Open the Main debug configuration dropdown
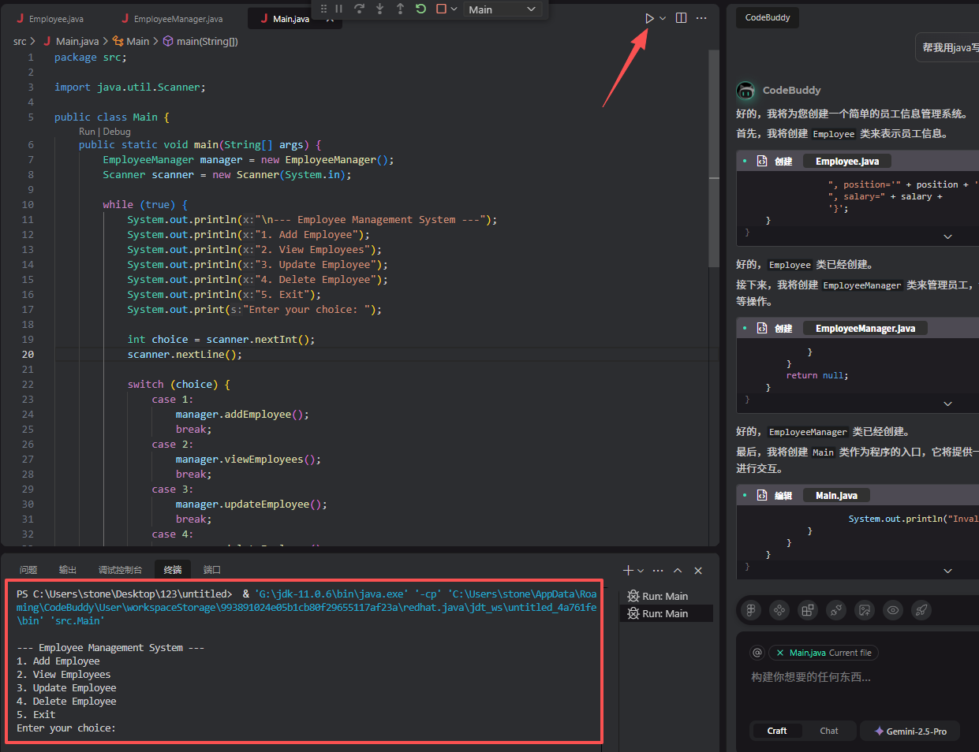This screenshot has height=752, width=979. click(503, 9)
